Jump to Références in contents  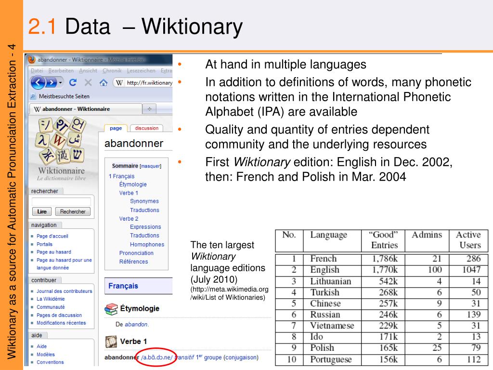click(133, 262)
